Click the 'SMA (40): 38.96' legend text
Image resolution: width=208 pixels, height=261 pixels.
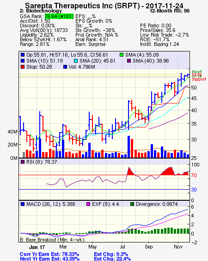click(151, 61)
